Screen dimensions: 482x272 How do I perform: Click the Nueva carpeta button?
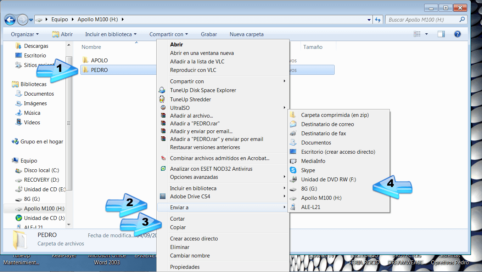pos(246,34)
